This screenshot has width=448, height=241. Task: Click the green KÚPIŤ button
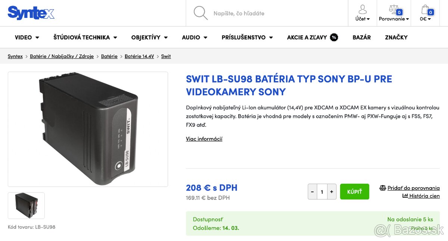click(x=354, y=191)
